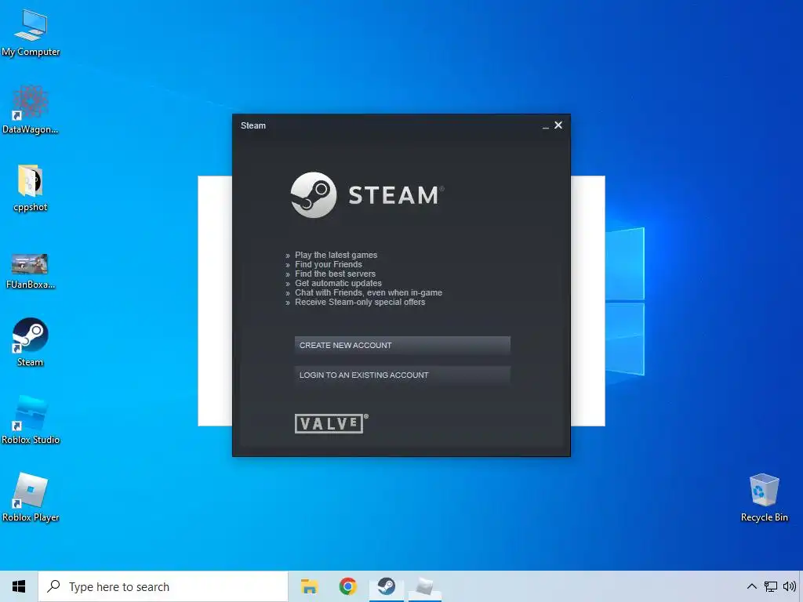
Task: Click the 'Steam' window title text
Action: pyautogui.click(x=253, y=125)
